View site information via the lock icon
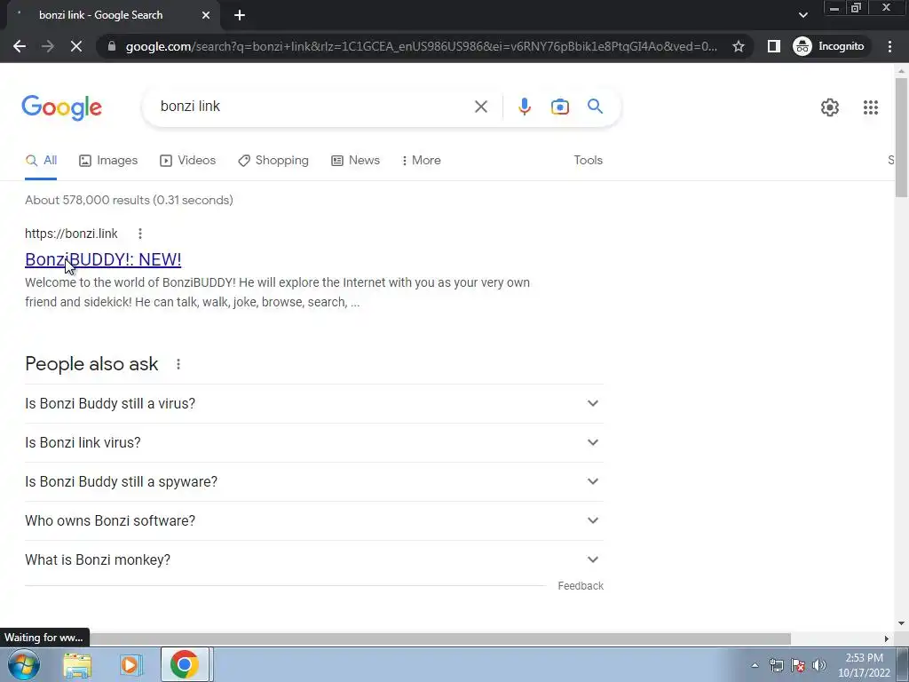909x682 pixels. [112, 46]
